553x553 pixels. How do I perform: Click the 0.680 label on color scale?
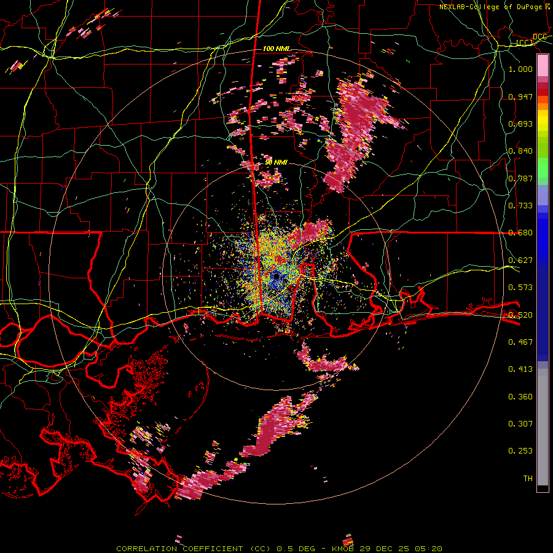click(520, 232)
